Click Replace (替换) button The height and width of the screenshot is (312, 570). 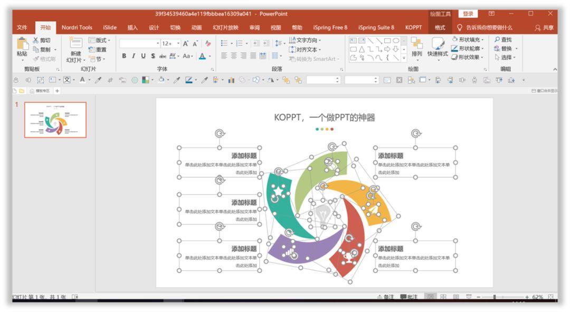point(505,48)
